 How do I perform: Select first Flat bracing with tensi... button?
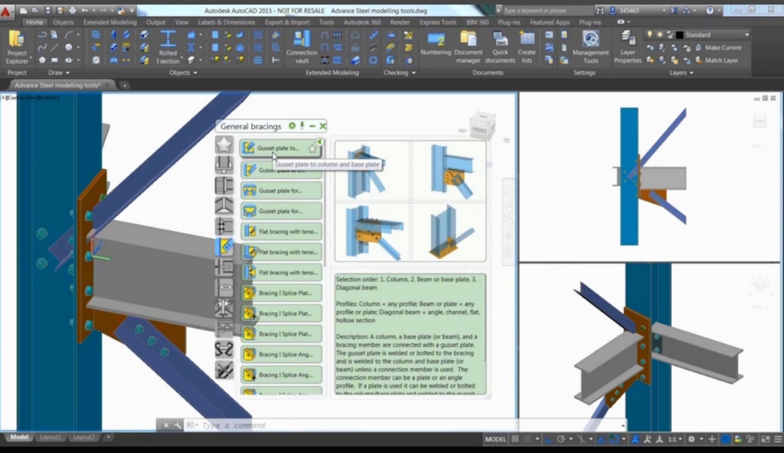[280, 232]
